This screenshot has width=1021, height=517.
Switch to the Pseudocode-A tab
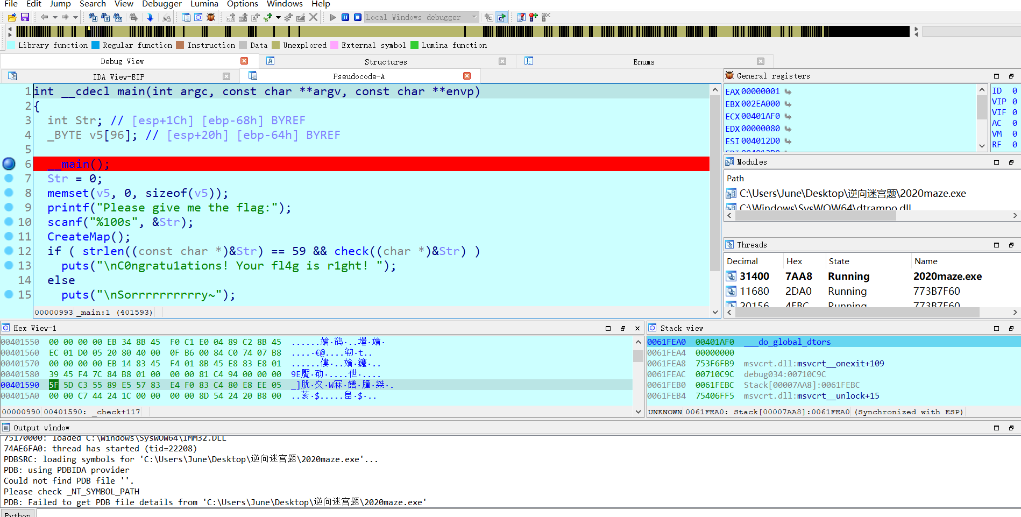point(358,76)
